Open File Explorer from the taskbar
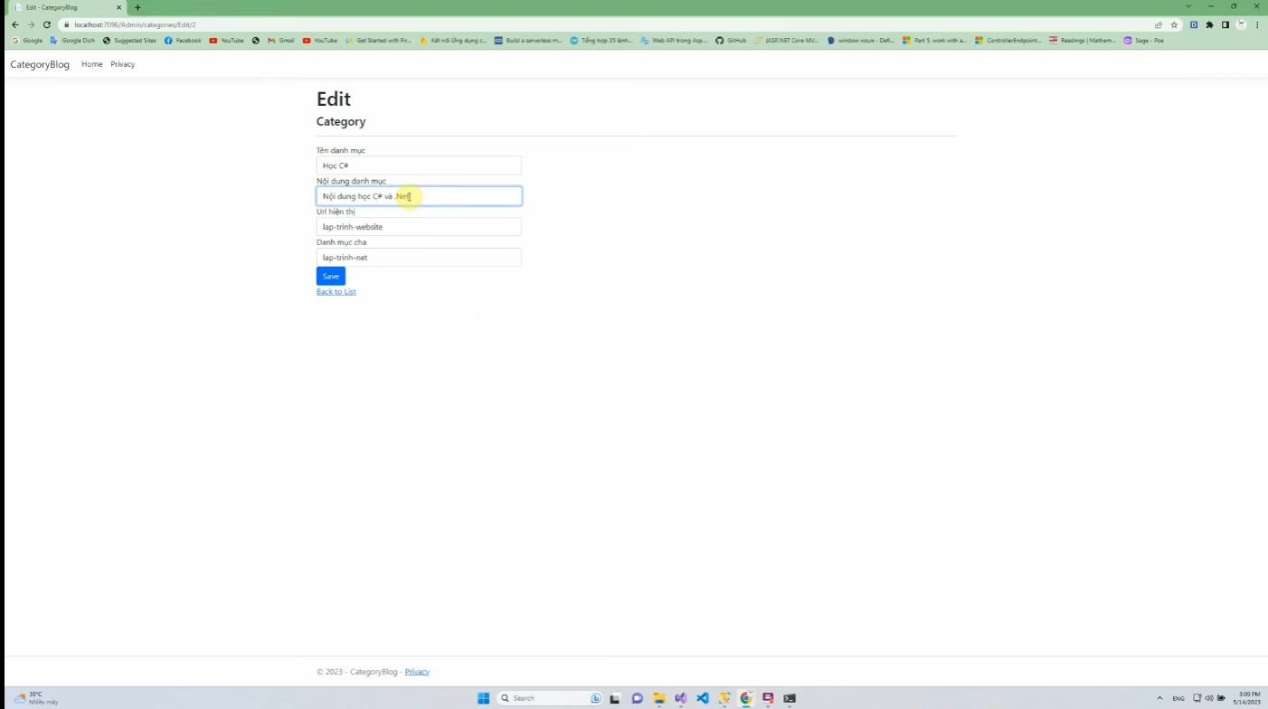1268x709 pixels. 659,698
